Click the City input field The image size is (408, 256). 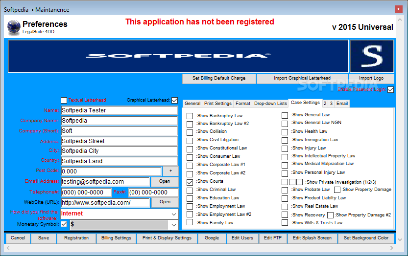point(120,151)
